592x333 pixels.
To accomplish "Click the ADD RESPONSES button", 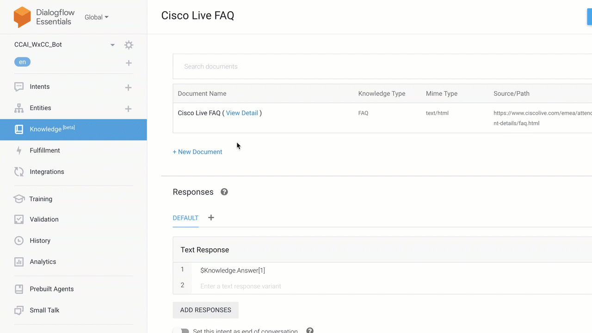I will point(206,310).
